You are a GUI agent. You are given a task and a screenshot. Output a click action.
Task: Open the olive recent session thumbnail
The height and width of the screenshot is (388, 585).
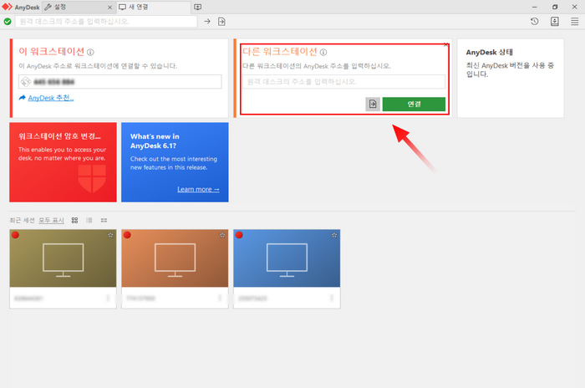point(63,258)
